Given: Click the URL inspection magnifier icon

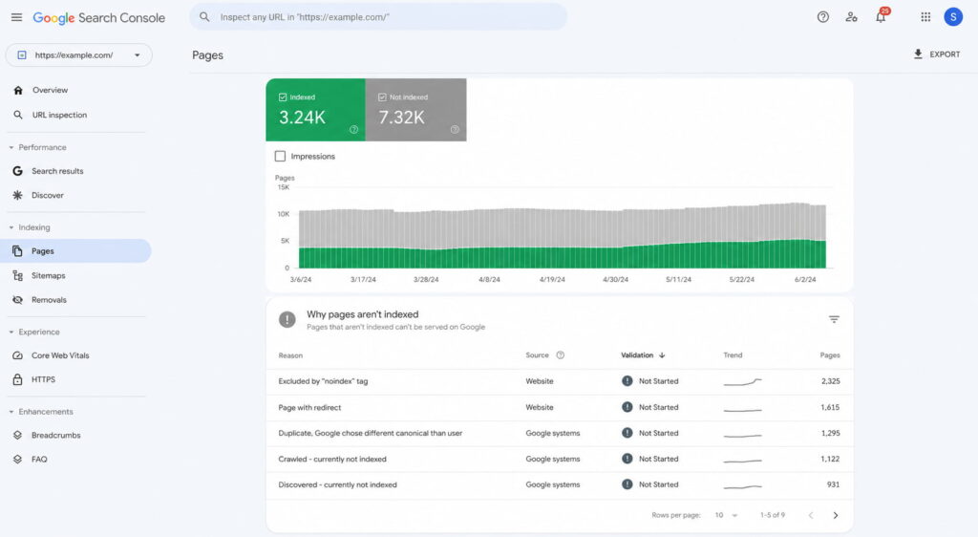Looking at the screenshot, I should 18,115.
